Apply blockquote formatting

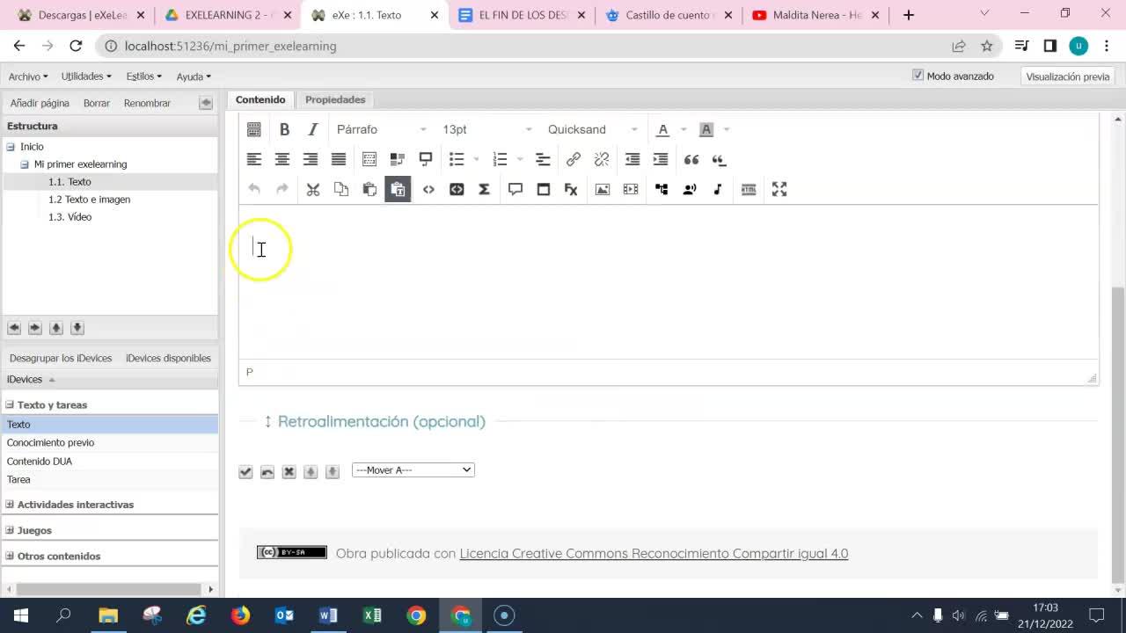tap(691, 159)
